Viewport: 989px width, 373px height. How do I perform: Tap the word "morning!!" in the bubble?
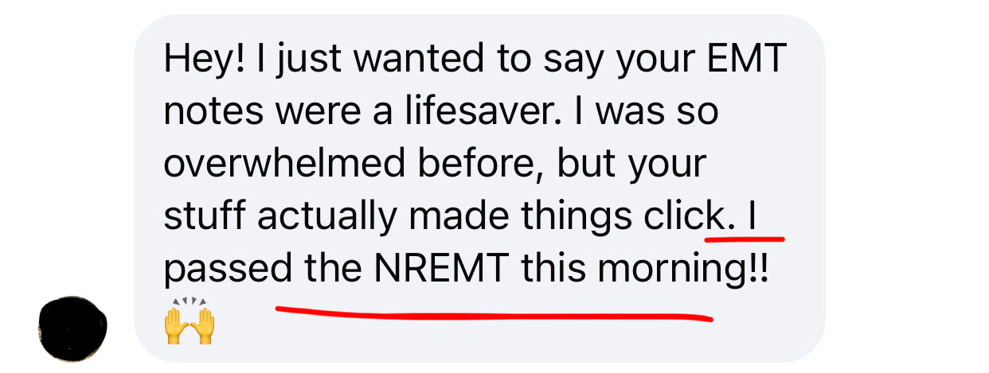pyautogui.click(x=684, y=270)
